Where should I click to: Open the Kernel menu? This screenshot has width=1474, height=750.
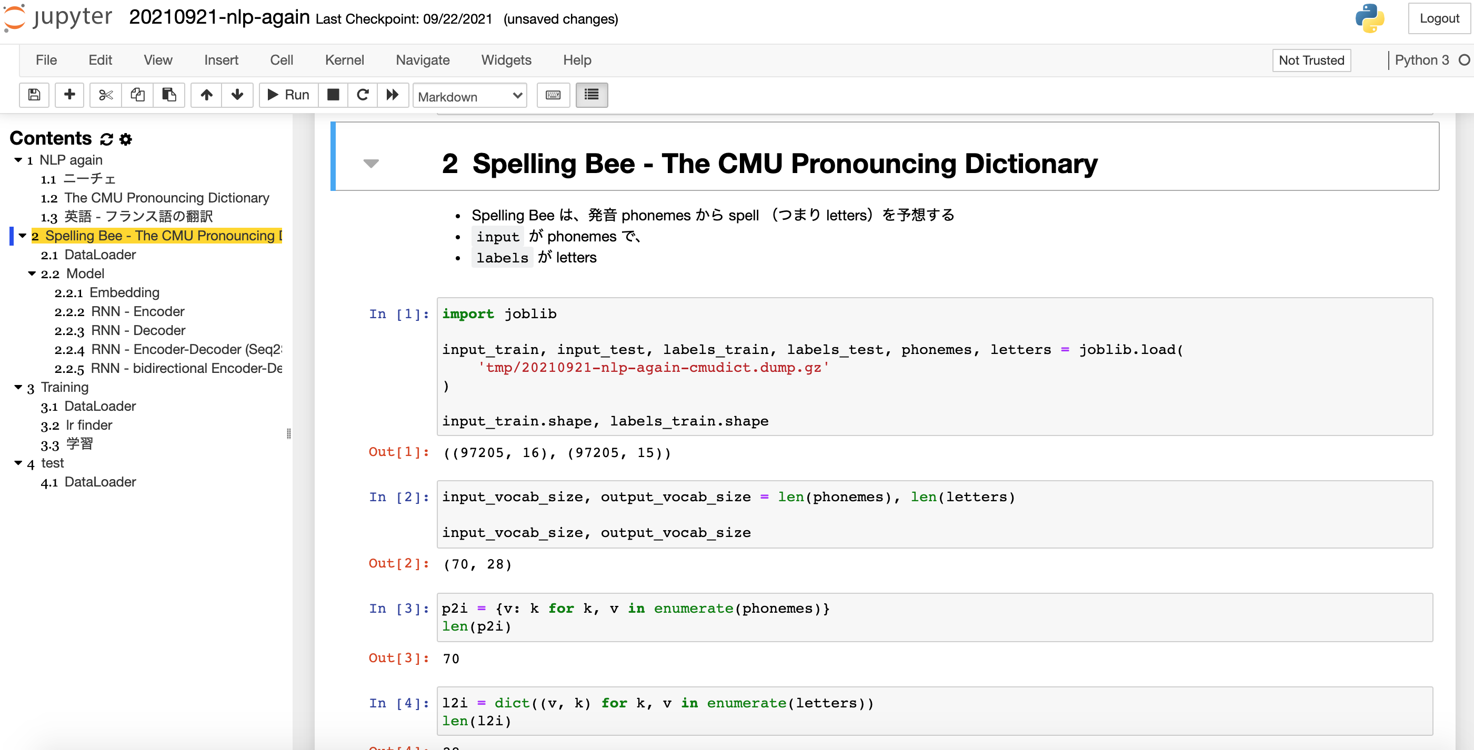click(x=345, y=60)
